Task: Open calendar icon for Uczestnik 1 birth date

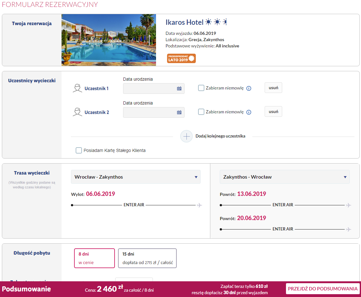Action: click(x=179, y=89)
